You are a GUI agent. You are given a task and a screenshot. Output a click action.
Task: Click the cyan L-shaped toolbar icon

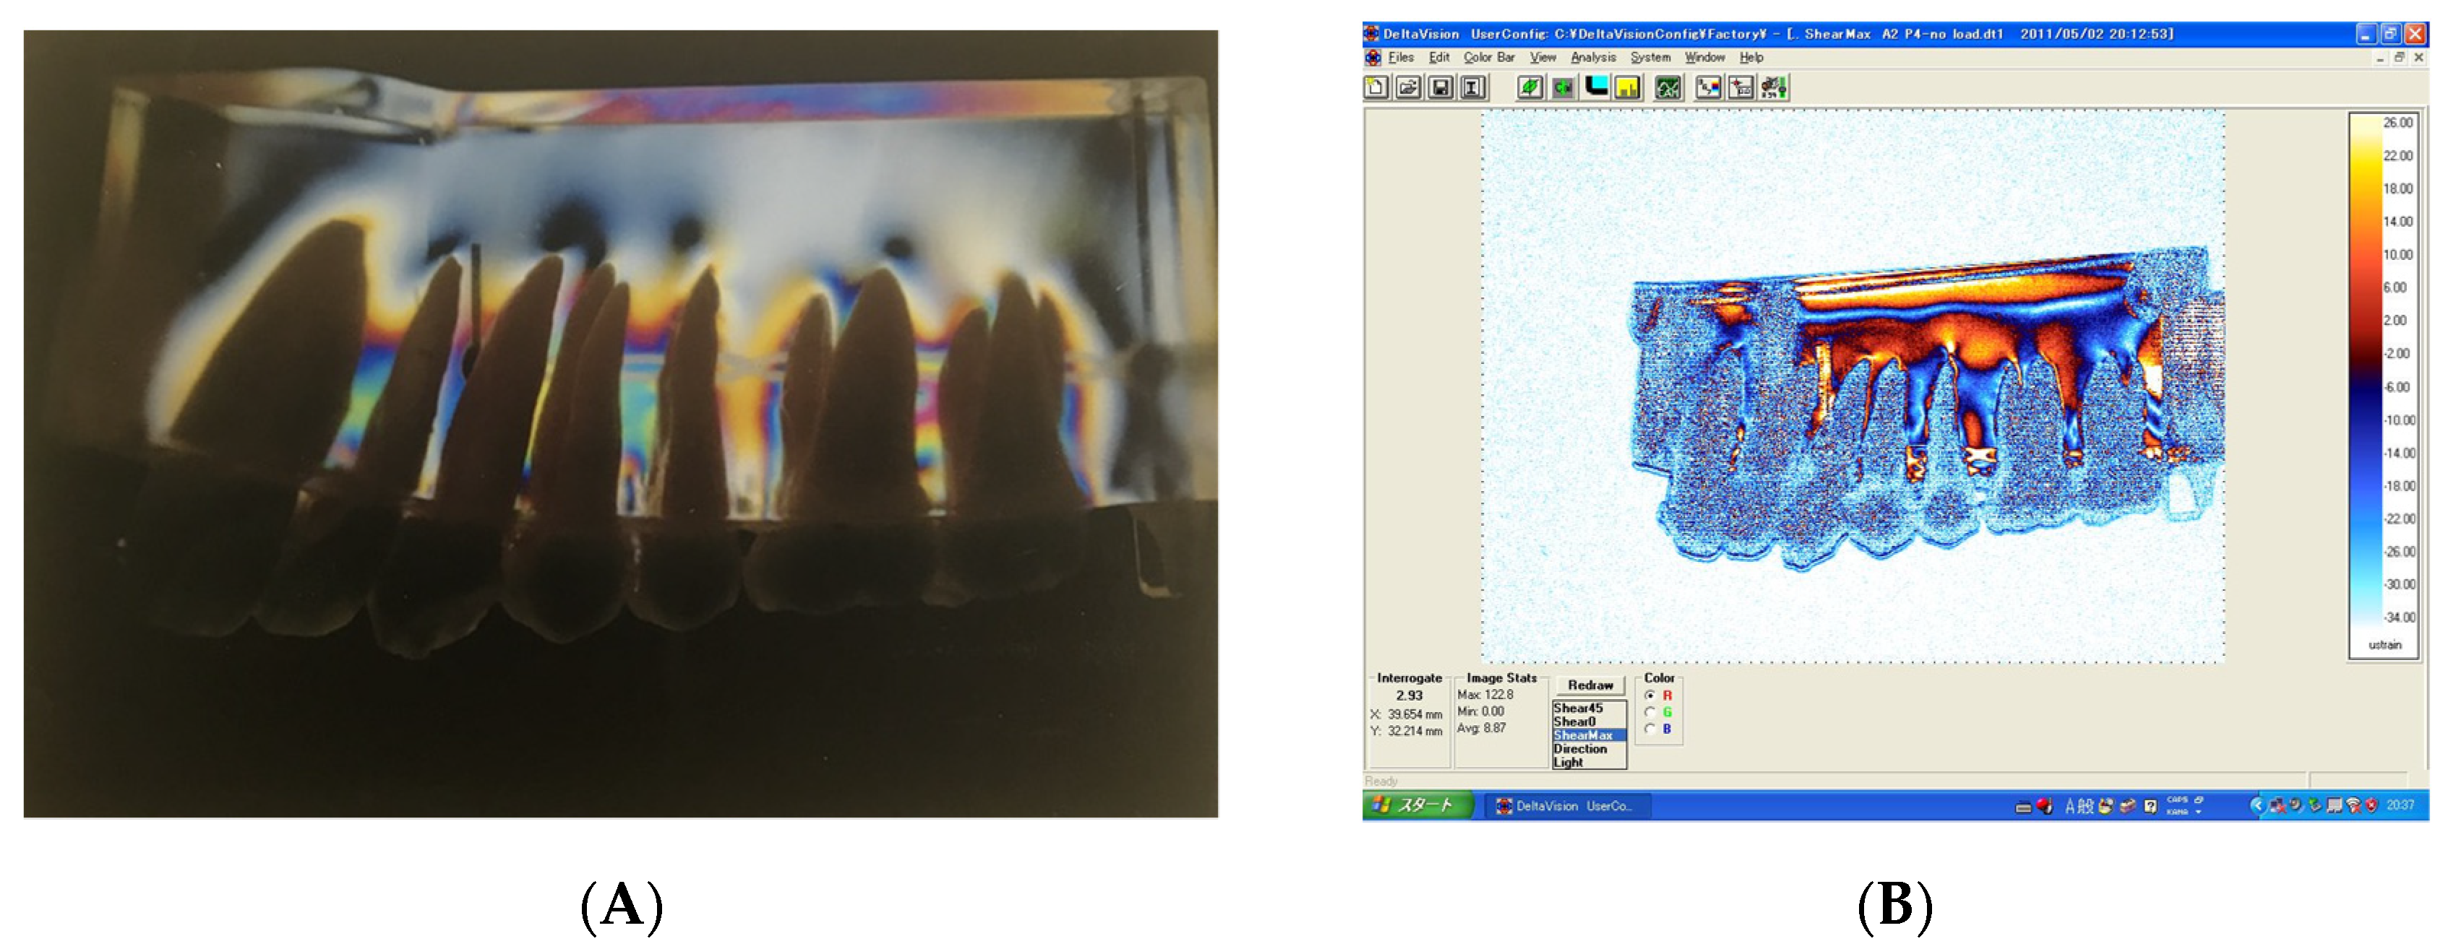pos(1596,88)
